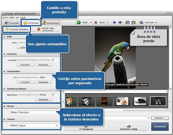Open the Efecto combo box
173x135 pixels.
tap(38, 112)
